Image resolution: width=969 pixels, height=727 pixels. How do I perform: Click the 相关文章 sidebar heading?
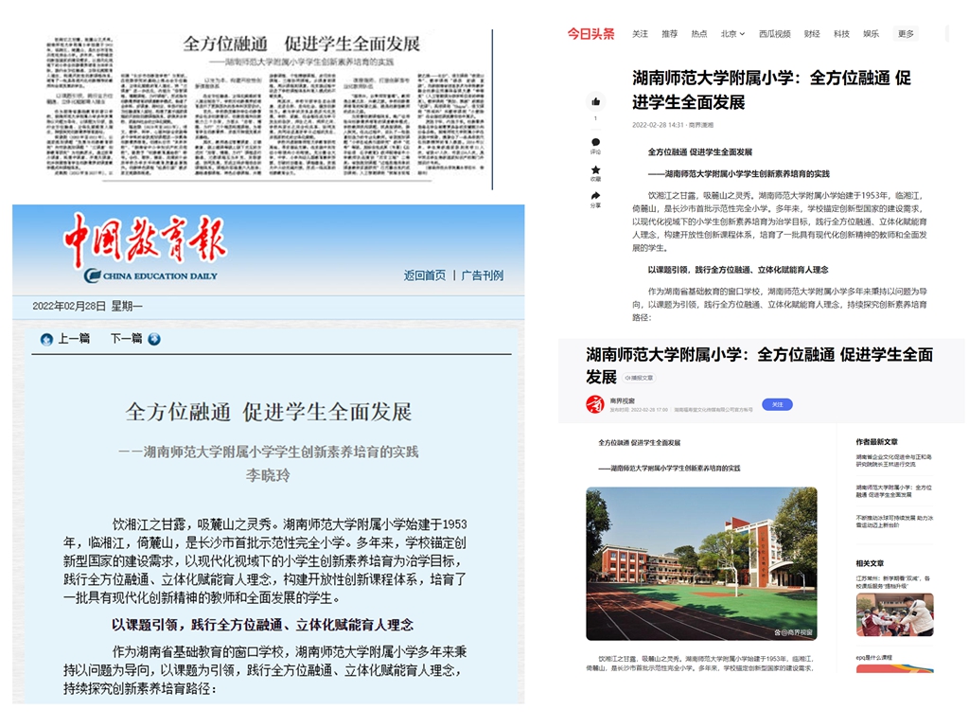point(870,563)
